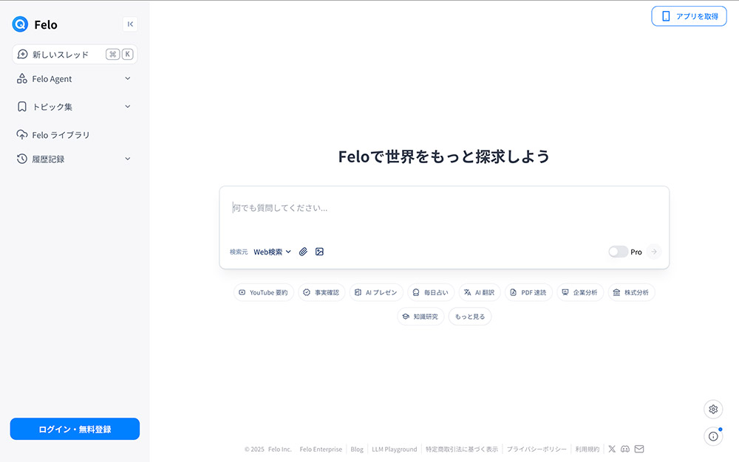Open the Felo Inc. footer link
This screenshot has width=739, height=462.
(280, 449)
